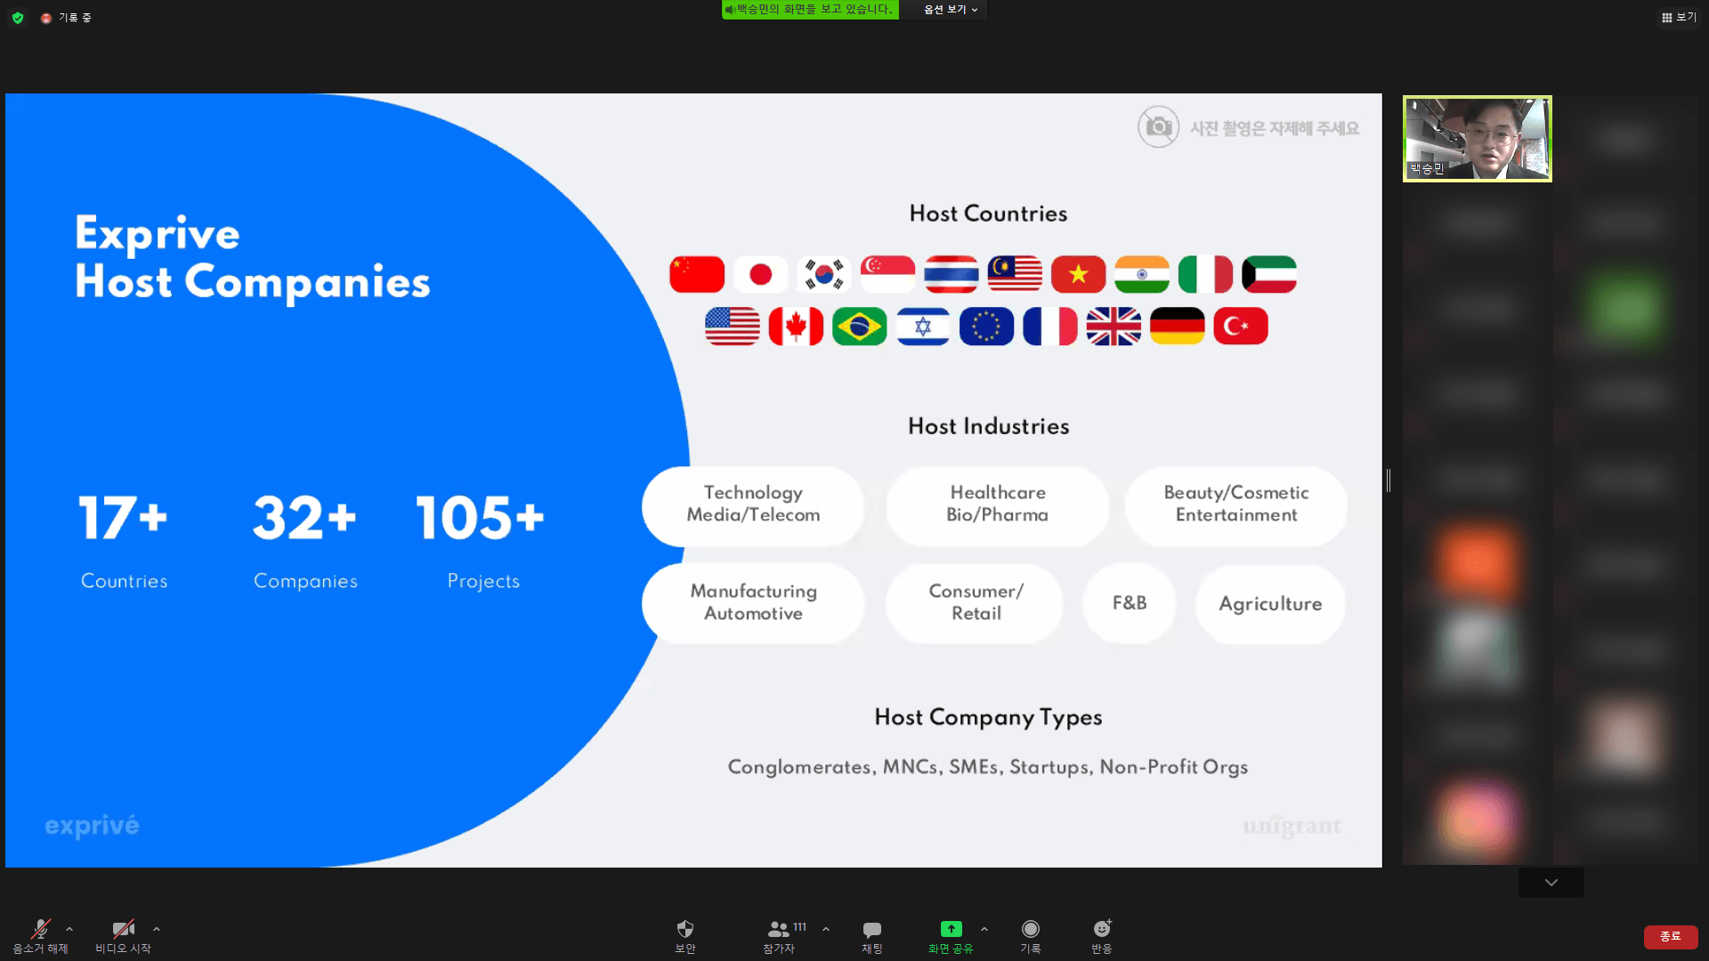
Task: Click the "32+" companies figure
Action: coord(304,518)
